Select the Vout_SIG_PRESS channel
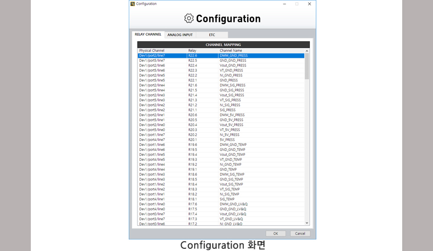Screen dimensions: 433x251 coord(232,95)
